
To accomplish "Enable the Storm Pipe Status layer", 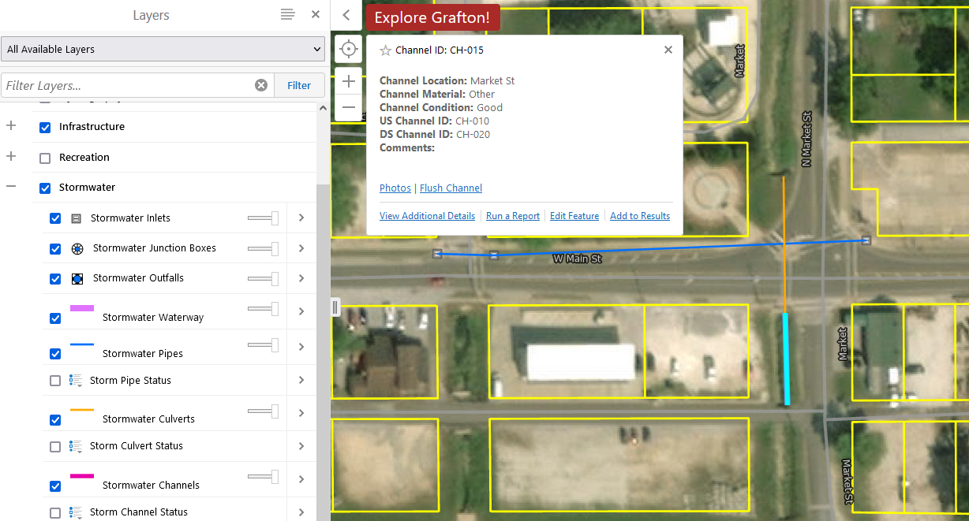I will click(55, 381).
